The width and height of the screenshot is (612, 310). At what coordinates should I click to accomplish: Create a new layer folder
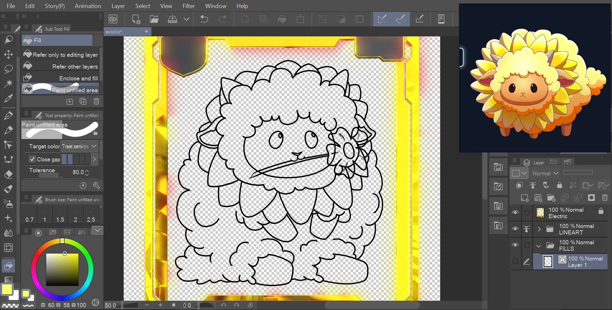(x=551, y=198)
